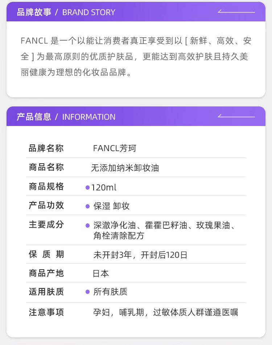Click the 适用肤质 row label

click(x=46, y=292)
